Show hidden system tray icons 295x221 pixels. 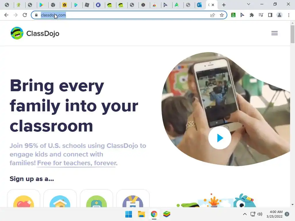(x=245, y=214)
